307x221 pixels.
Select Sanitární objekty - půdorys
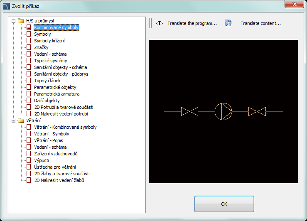(x=61, y=74)
